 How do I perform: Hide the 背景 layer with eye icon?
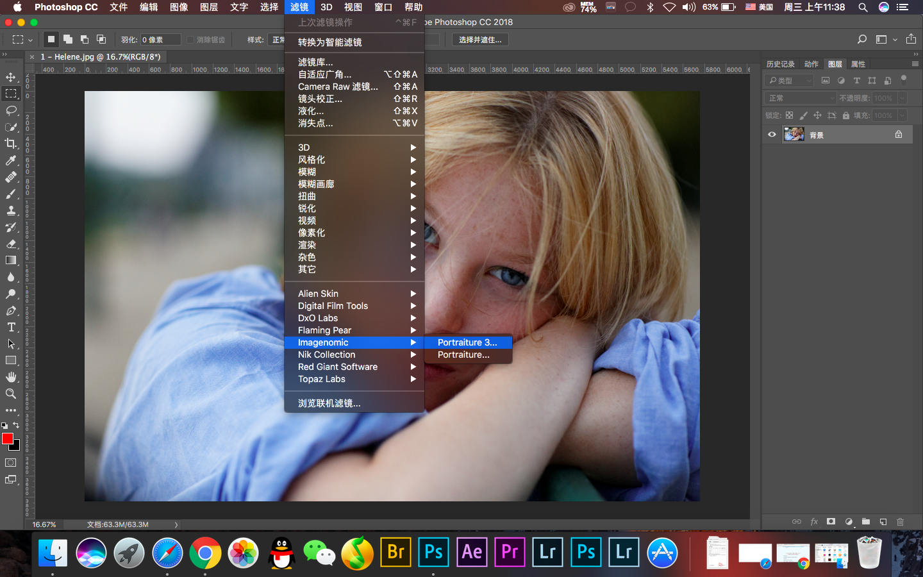click(772, 135)
